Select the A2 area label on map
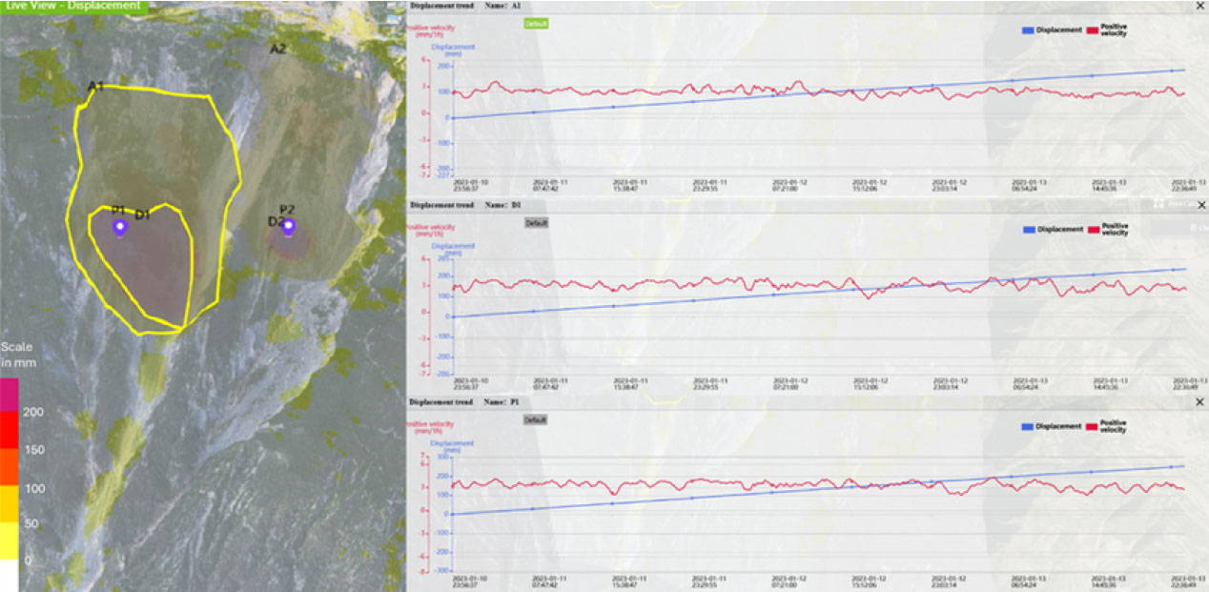1209x592 pixels. 277,49
